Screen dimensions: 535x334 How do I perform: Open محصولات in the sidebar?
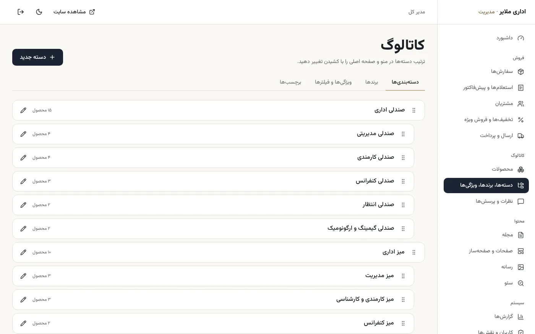486,169
